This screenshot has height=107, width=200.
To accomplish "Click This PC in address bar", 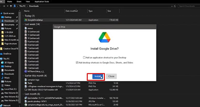I will pos(23,6).
